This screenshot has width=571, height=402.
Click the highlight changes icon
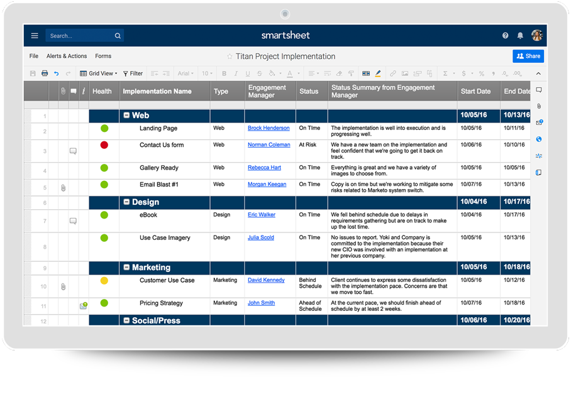click(x=378, y=73)
